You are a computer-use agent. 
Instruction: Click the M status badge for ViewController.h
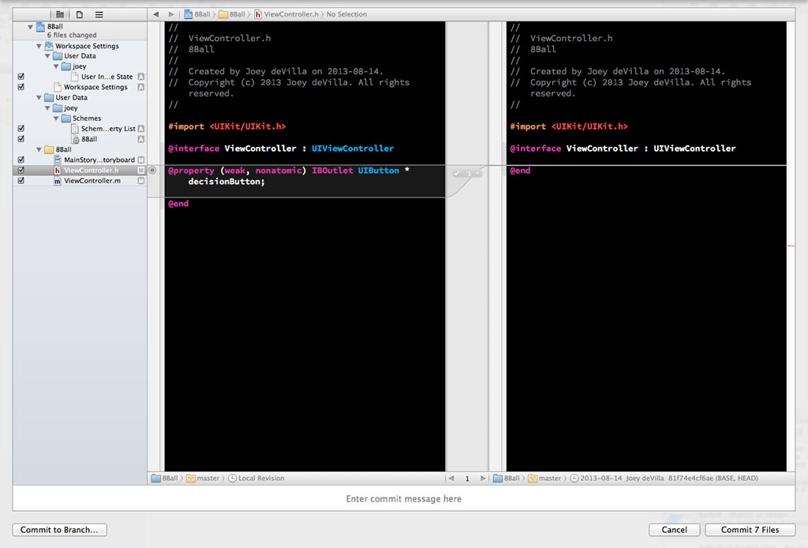140,170
